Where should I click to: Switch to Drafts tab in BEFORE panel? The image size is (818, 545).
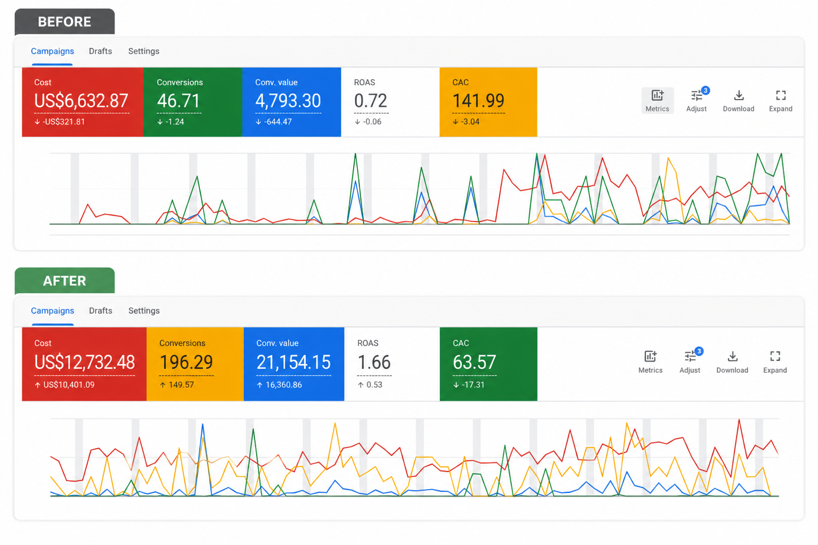(100, 51)
